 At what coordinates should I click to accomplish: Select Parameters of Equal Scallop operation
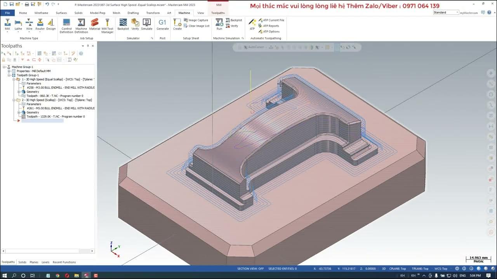click(34, 83)
